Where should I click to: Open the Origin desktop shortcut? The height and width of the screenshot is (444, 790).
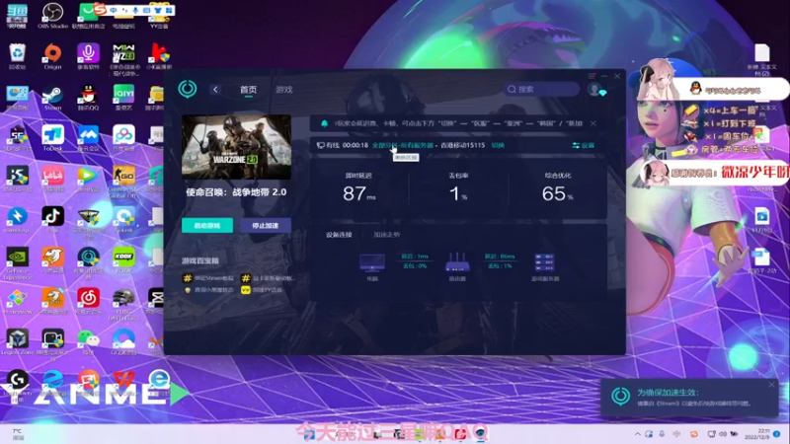click(x=52, y=55)
